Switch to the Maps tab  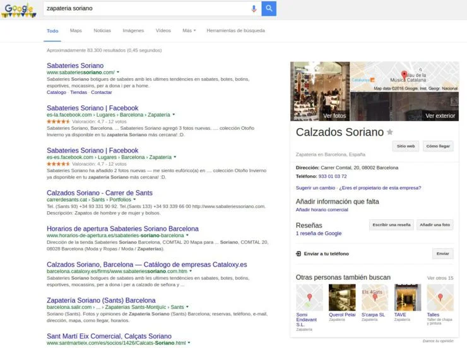[76, 31]
